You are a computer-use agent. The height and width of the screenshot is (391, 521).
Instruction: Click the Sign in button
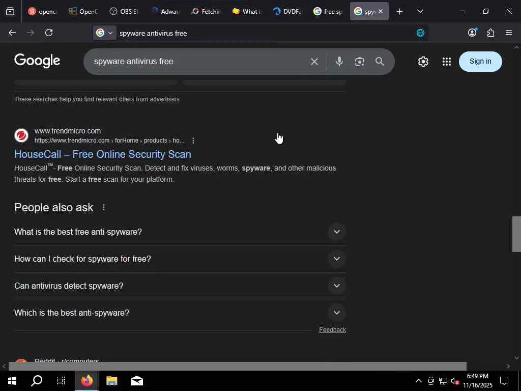pos(480,62)
